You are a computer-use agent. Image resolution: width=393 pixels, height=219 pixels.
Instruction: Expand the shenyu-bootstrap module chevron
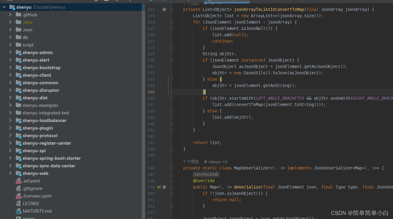(10, 67)
